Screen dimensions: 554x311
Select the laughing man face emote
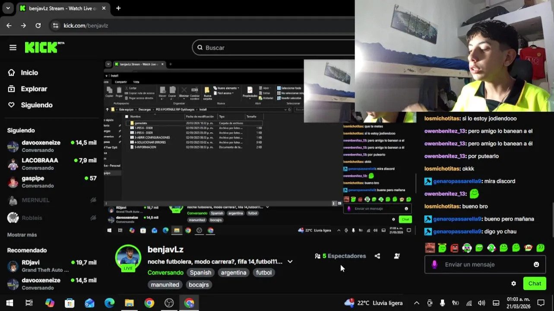[x=430, y=248]
